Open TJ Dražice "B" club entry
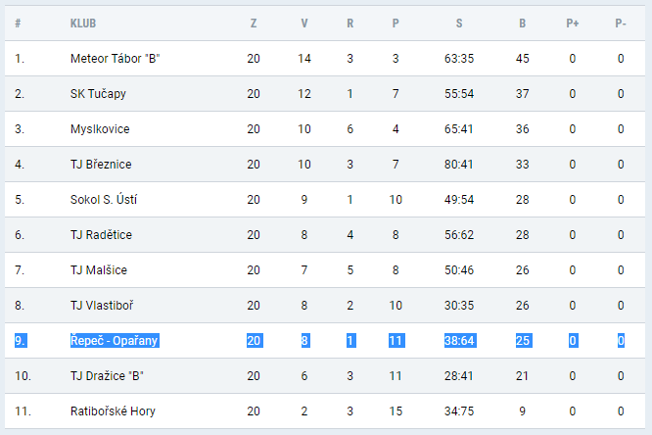 [x=107, y=376]
